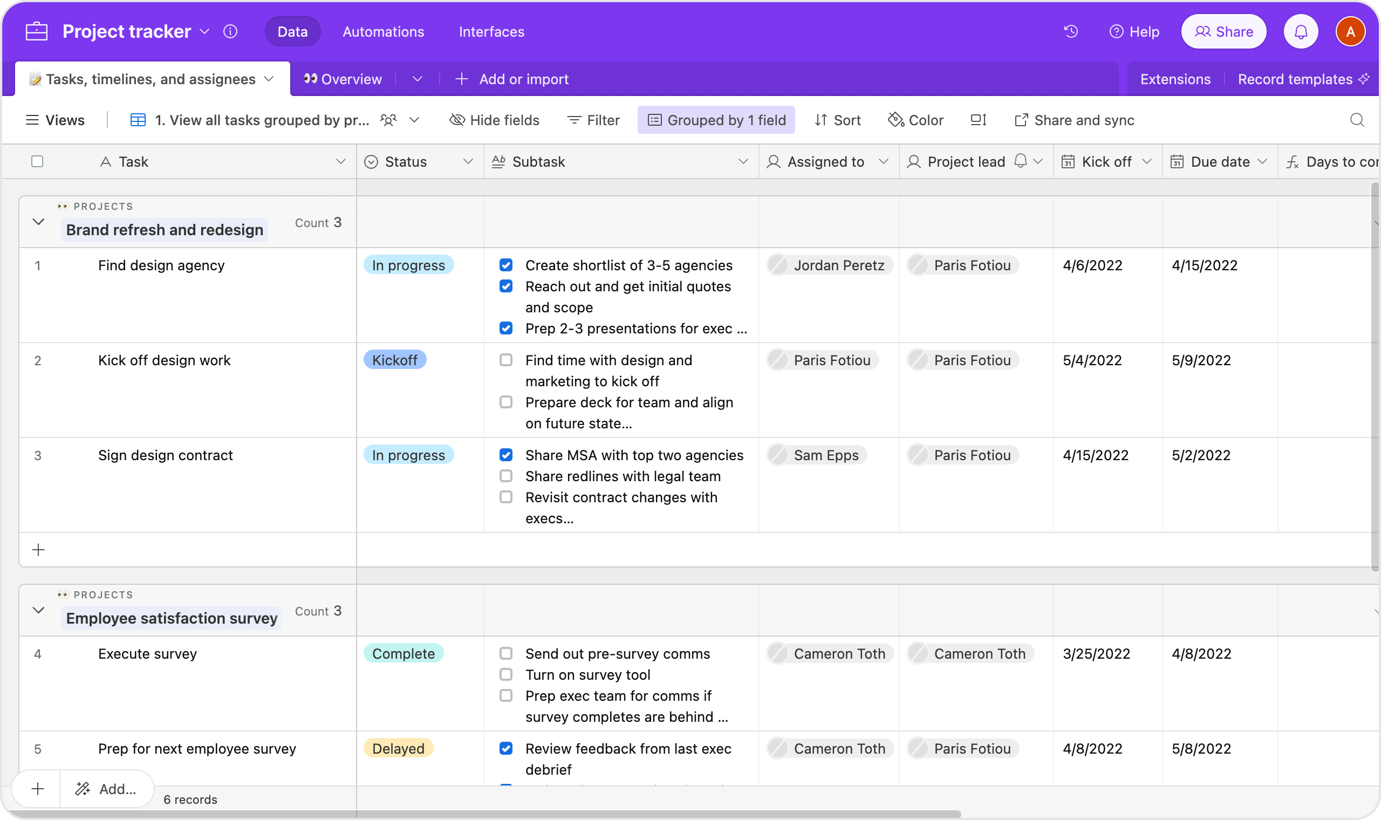1381x820 pixels.
Task: Collapse the Brand refresh and redesign group
Action: pos(38,222)
